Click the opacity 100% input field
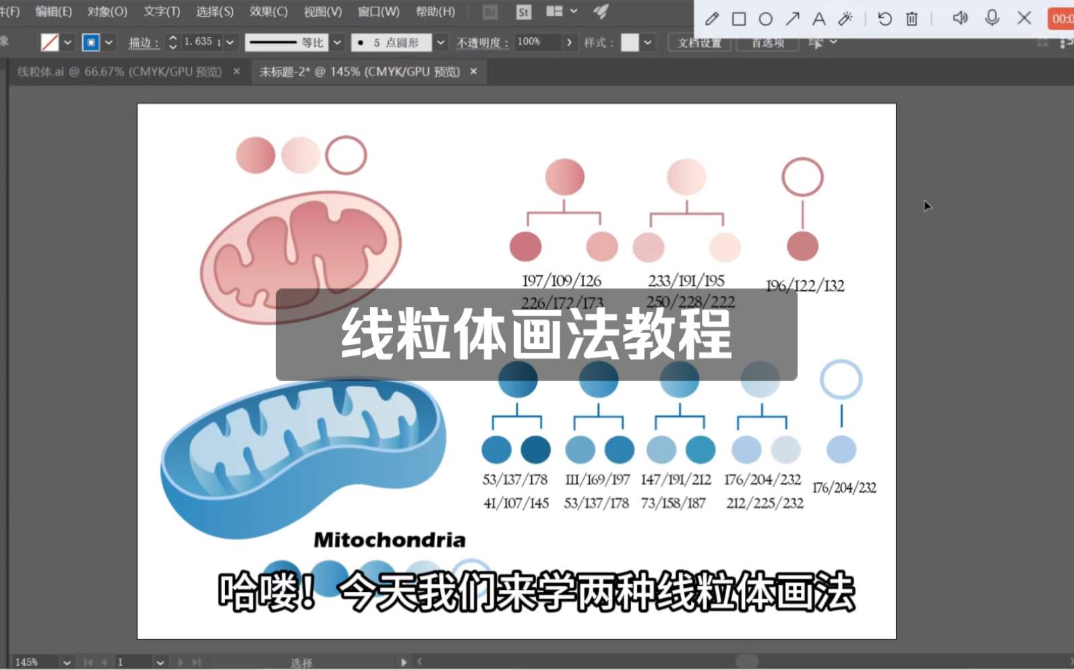This screenshot has height=670, width=1074. click(537, 42)
